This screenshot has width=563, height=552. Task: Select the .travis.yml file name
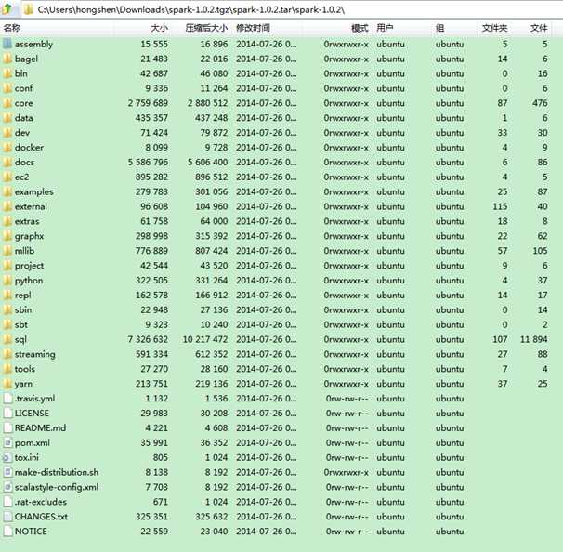point(34,399)
